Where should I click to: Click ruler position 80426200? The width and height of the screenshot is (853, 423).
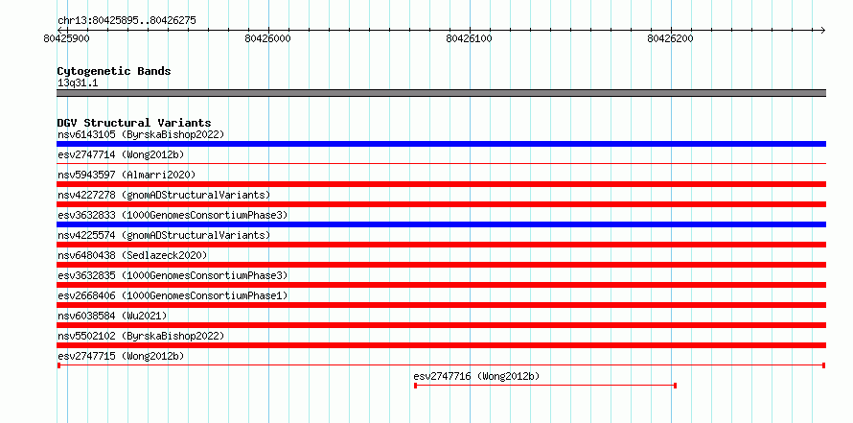pos(670,38)
